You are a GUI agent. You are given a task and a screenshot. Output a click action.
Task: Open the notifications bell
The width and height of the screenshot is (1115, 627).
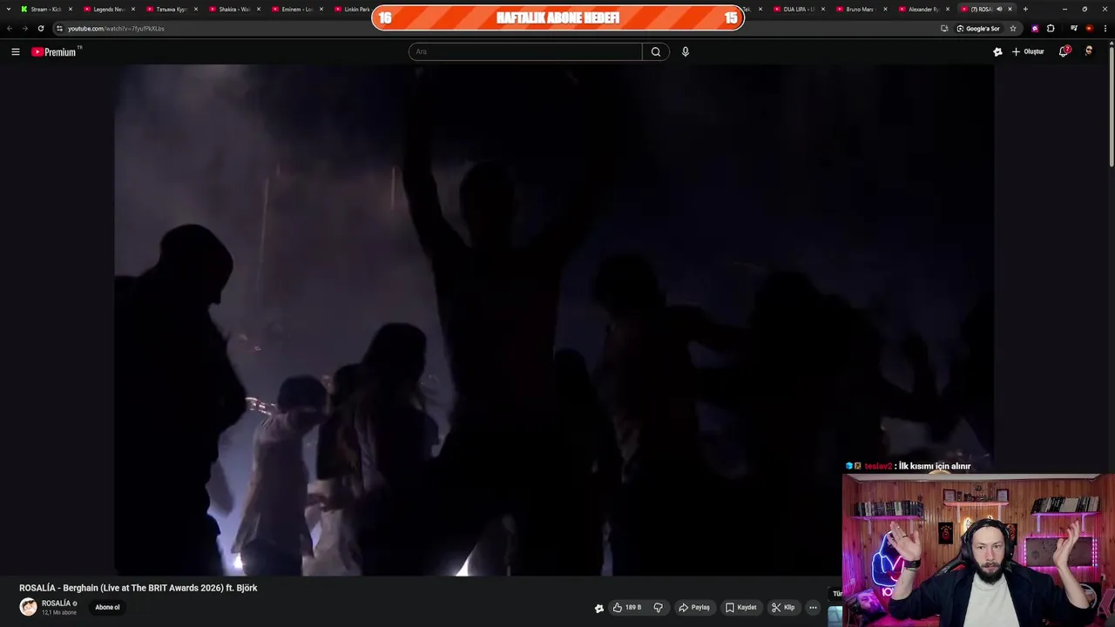pyautogui.click(x=1064, y=51)
